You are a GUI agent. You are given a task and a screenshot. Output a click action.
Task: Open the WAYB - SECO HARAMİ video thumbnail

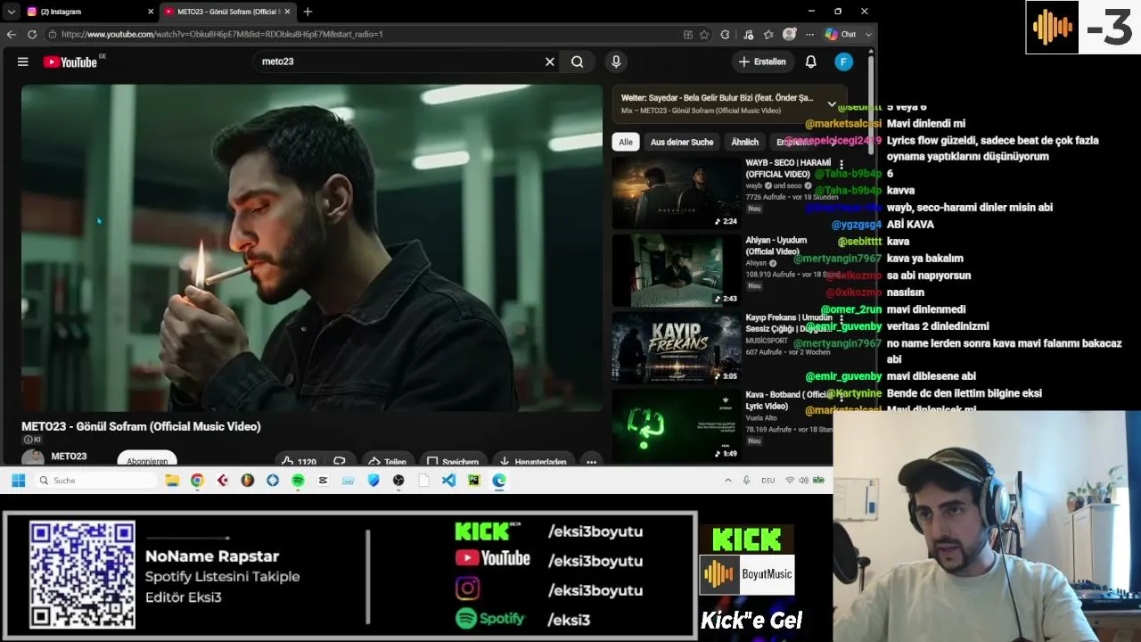click(676, 193)
